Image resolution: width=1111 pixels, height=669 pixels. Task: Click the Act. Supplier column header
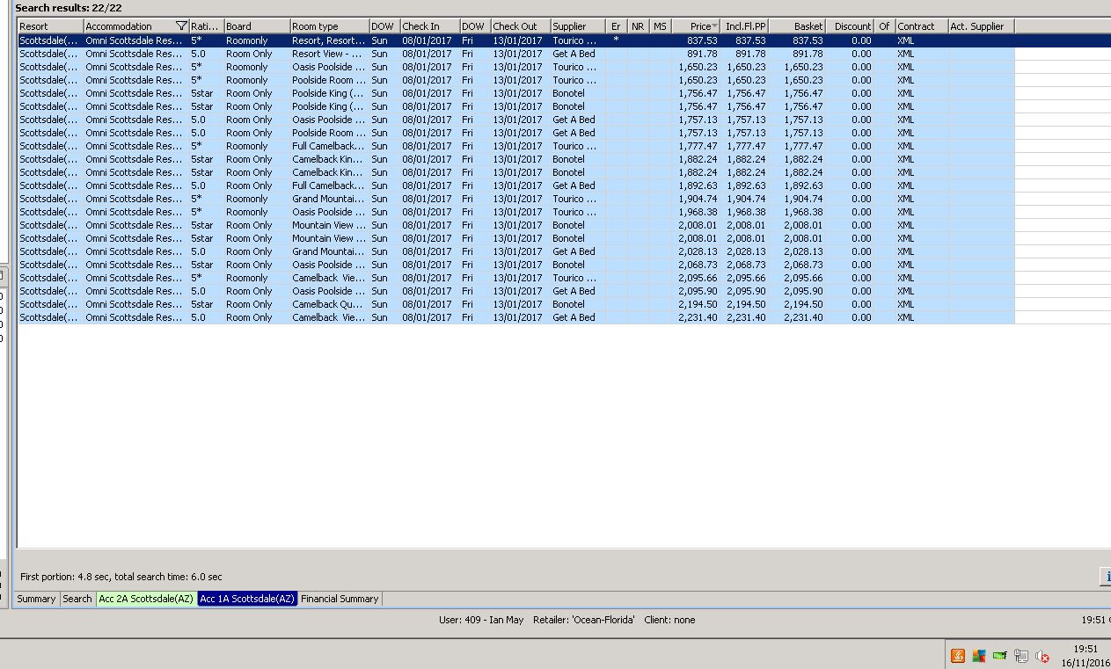pyautogui.click(x=982, y=26)
